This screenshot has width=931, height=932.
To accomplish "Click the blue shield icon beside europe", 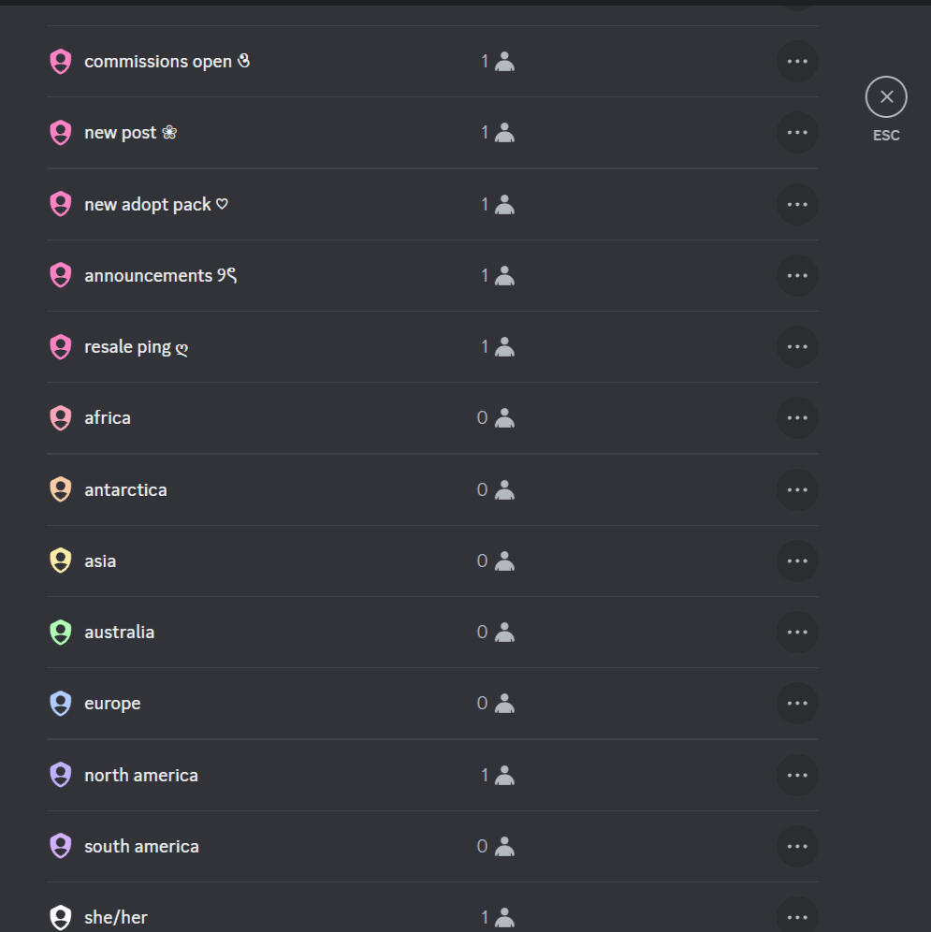I will point(61,703).
